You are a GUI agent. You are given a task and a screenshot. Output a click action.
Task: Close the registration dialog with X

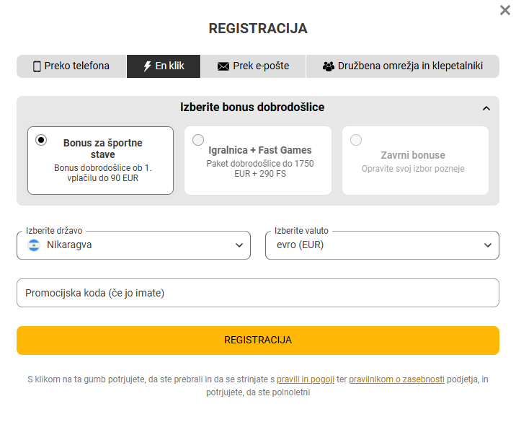504,10
